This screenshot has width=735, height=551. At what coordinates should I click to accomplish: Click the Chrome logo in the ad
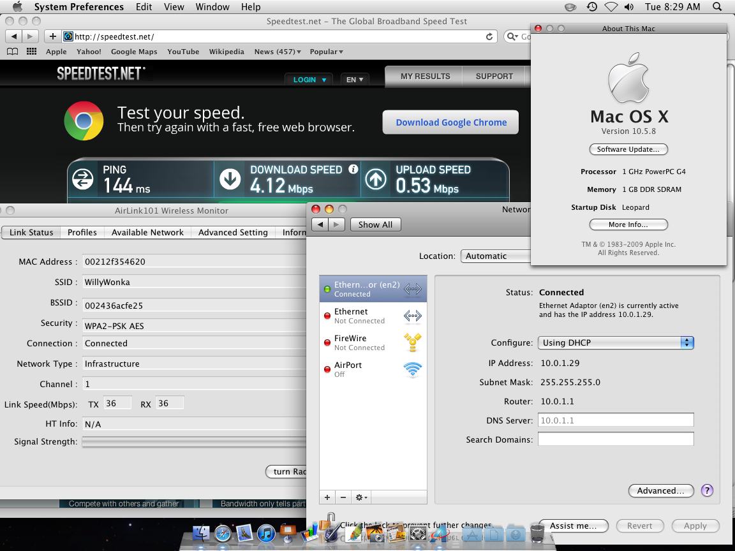coord(84,121)
